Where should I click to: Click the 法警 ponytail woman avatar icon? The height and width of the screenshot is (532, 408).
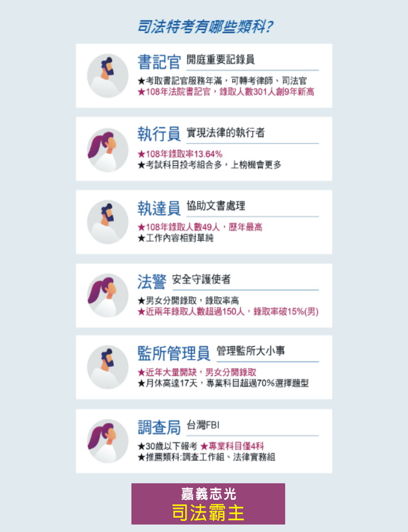(x=108, y=296)
